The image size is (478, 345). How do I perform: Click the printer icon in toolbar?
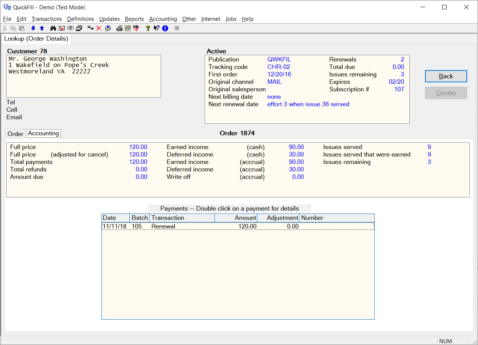coord(119,28)
